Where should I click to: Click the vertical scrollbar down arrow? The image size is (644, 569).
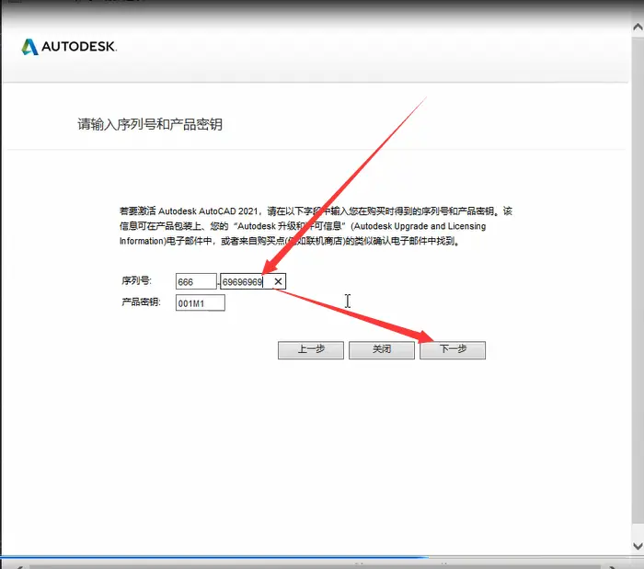[x=638, y=546]
